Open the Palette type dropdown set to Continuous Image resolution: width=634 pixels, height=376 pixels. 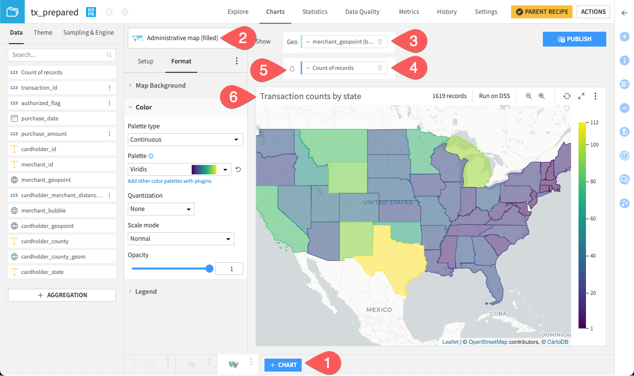click(185, 139)
